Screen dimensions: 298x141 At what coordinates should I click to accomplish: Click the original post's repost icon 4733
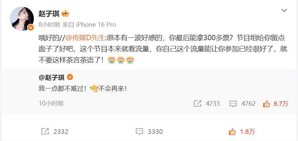[x=198, y=103]
